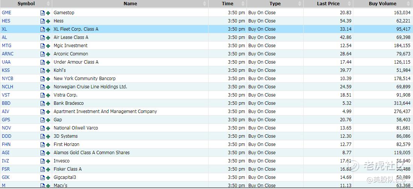Open the Fisker Class A document icon

(x=42, y=169)
